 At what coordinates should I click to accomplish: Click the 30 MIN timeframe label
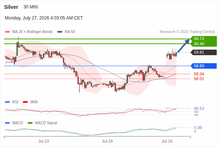point(31,7)
